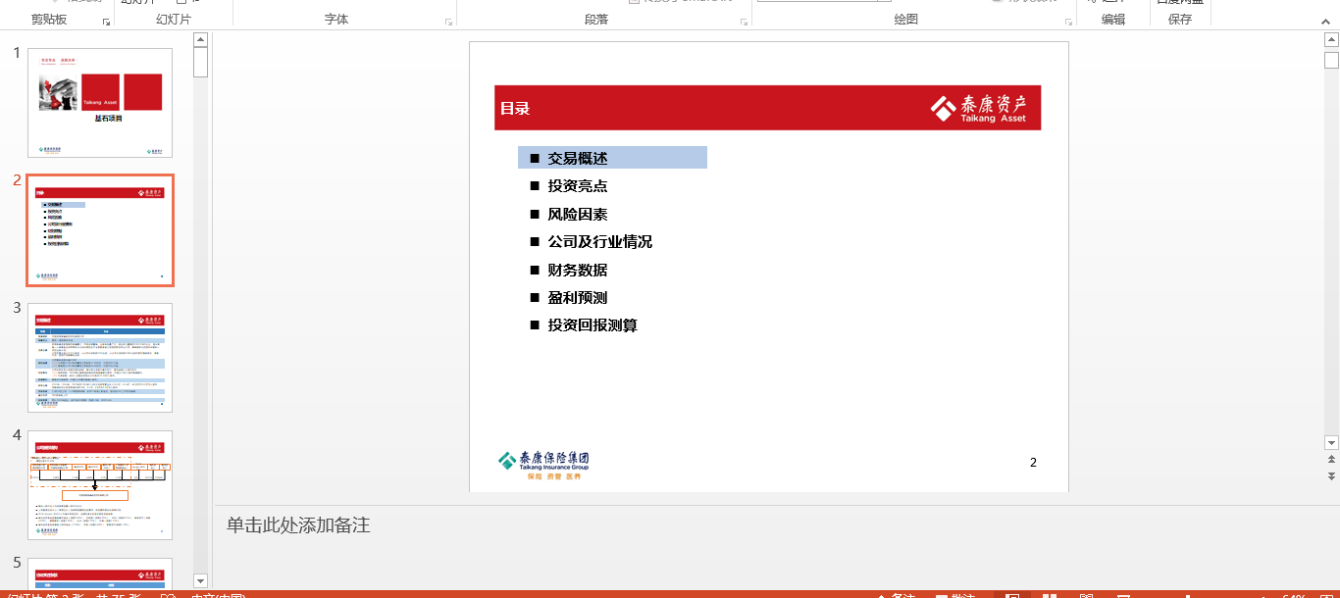Image resolution: width=1340 pixels, height=598 pixels.
Task: Click the Taikang Insurance Group footer logo
Action: [543, 465]
